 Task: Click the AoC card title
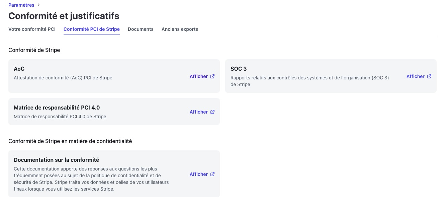coord(19,69)
